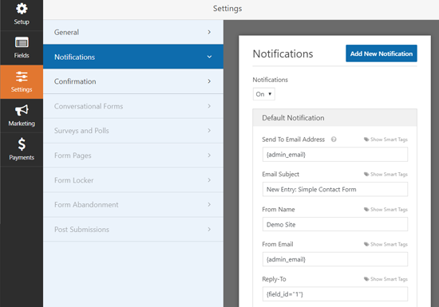The image size is (439, 307).
Task: Focus the From Email field
Action: (335, 259)
